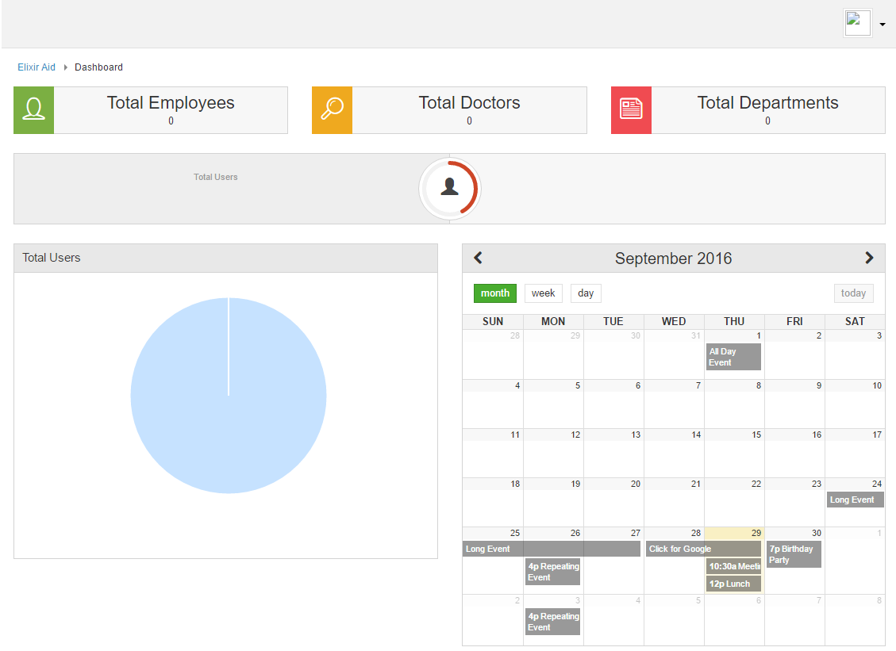Click the person icon inside the Total Users gauge
Screen dimensions: 896x651
click(x=450, y=189)
